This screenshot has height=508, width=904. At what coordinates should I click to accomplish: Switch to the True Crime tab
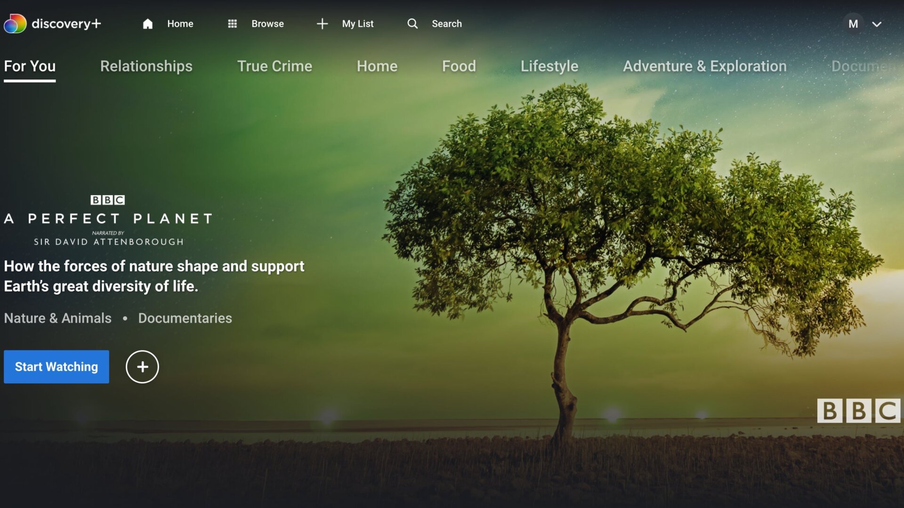(x=274, y=66)
